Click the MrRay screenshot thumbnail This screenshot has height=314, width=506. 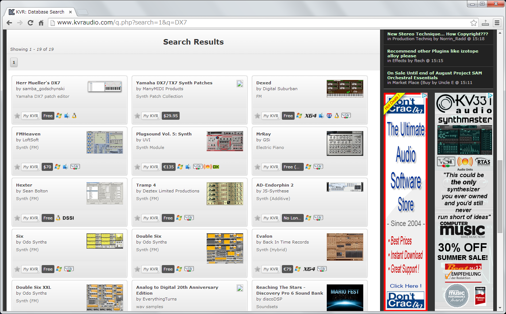[345, 143]
